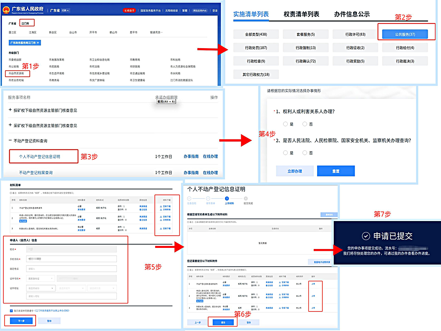Screen dimensions: 441x331
Task: Click the completed 填写表单 step circle
Action: pos(208,199)
